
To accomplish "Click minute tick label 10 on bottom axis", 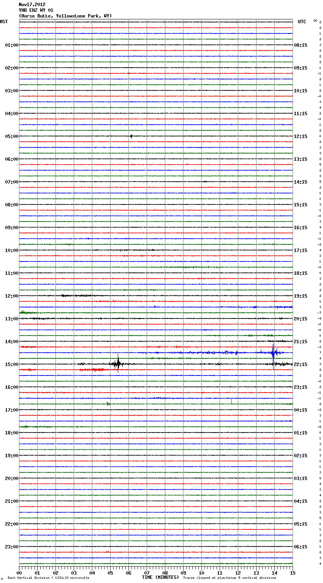I will pyautogui.click(x=201, y=573).
